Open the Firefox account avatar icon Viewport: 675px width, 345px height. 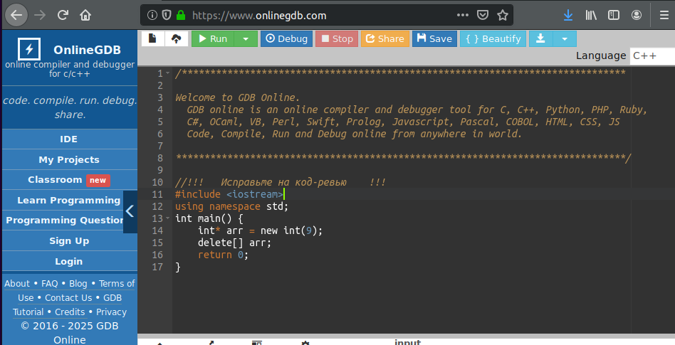(637, 16)
